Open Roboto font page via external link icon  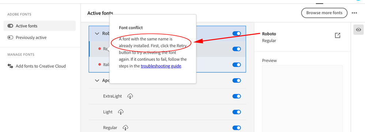click(x=337, y=36)
